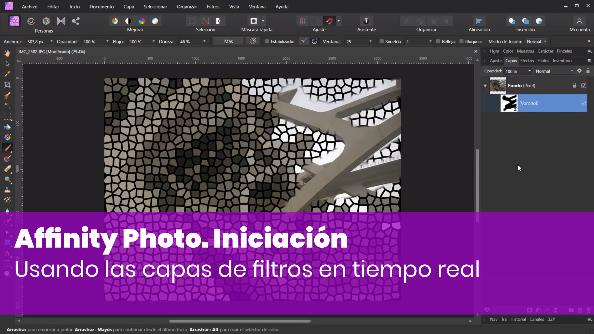Viewport: 594px width, 334px height.
Task: Toggle the Quick Mask icon
Action: 254,21
